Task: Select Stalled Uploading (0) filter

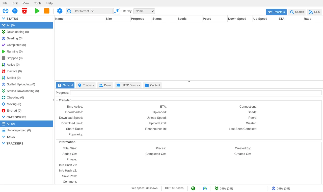Action: (x=26, y=84)
